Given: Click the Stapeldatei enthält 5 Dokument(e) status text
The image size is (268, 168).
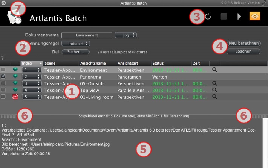Looking at the screenshot, I should pos(134,116).
